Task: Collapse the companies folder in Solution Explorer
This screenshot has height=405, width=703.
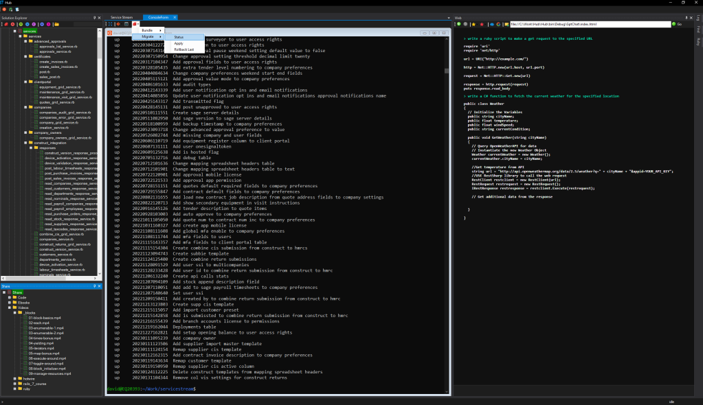Action: pyautogui.click(x=25, y=107)
